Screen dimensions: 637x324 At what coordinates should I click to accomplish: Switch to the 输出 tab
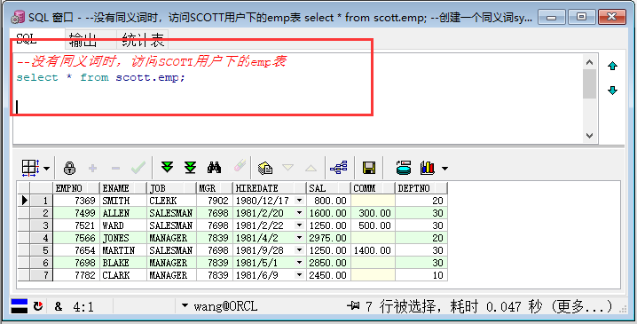[83, 40]
